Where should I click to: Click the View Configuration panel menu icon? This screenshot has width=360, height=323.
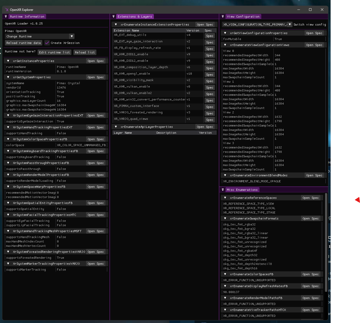223,17
